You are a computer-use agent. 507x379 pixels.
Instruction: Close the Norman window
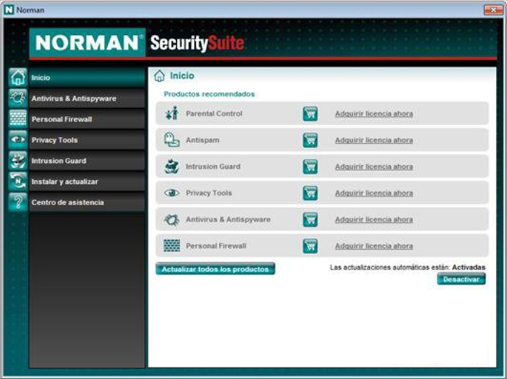493,10
